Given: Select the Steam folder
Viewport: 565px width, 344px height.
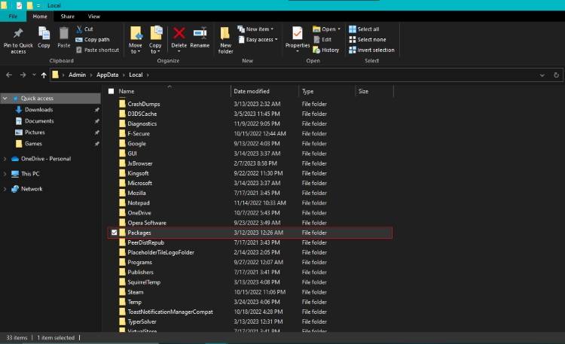Looking at the screenshot, I should [x=135, y=292].
